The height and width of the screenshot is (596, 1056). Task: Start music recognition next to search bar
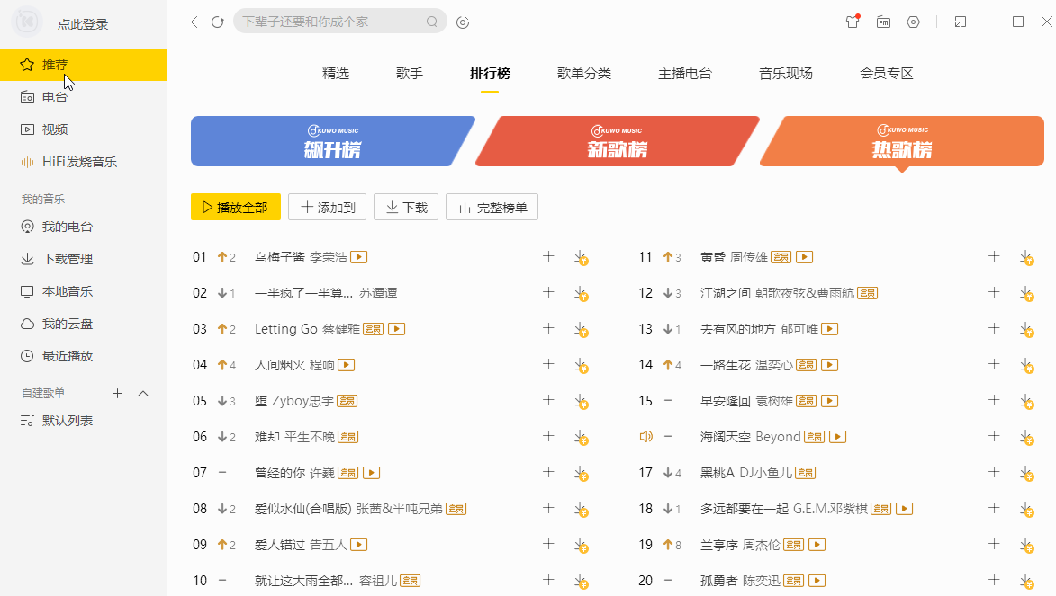pyautogui.click(x=463, y=22)
